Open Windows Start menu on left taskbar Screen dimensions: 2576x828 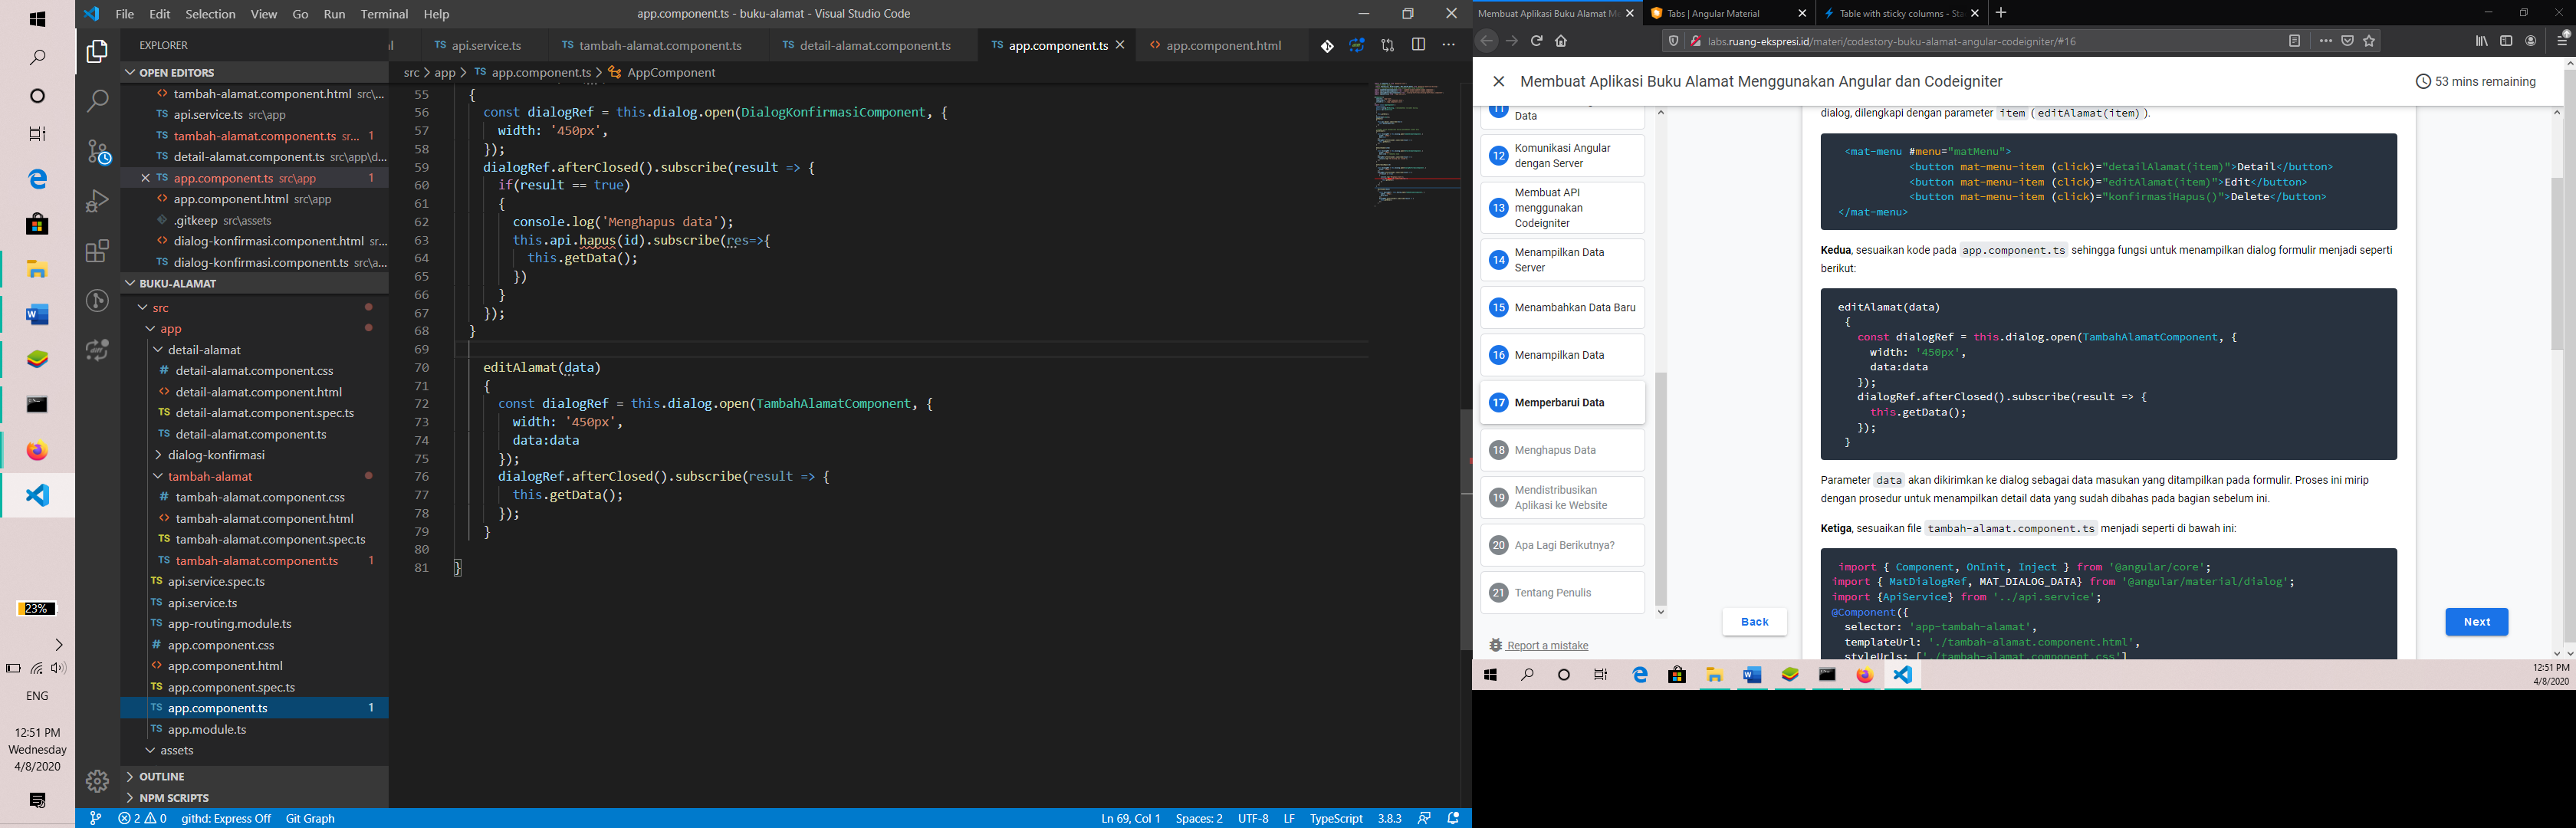point(37,19)
